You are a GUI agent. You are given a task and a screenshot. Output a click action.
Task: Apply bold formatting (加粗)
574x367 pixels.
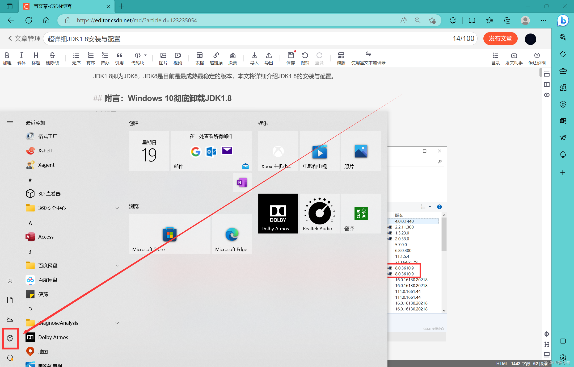7,59
